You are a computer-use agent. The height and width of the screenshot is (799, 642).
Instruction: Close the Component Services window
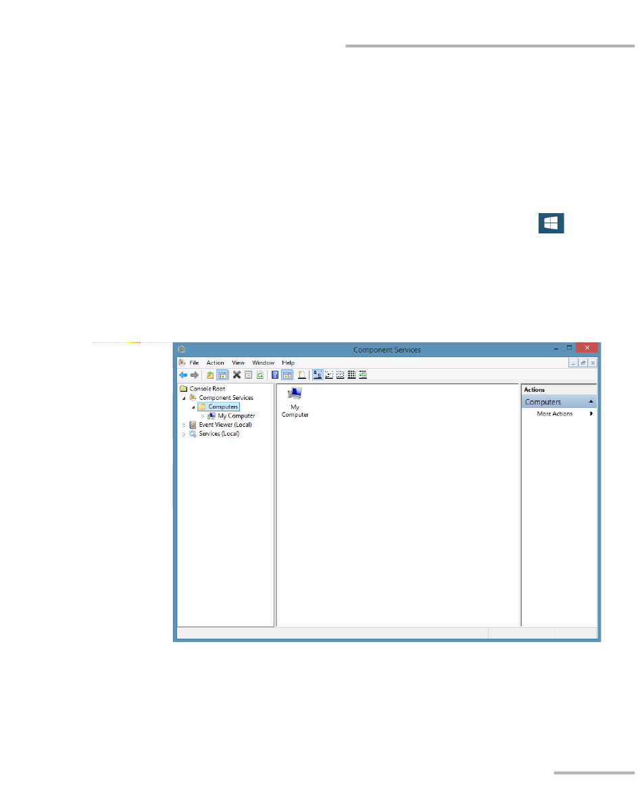coord(587,348)
